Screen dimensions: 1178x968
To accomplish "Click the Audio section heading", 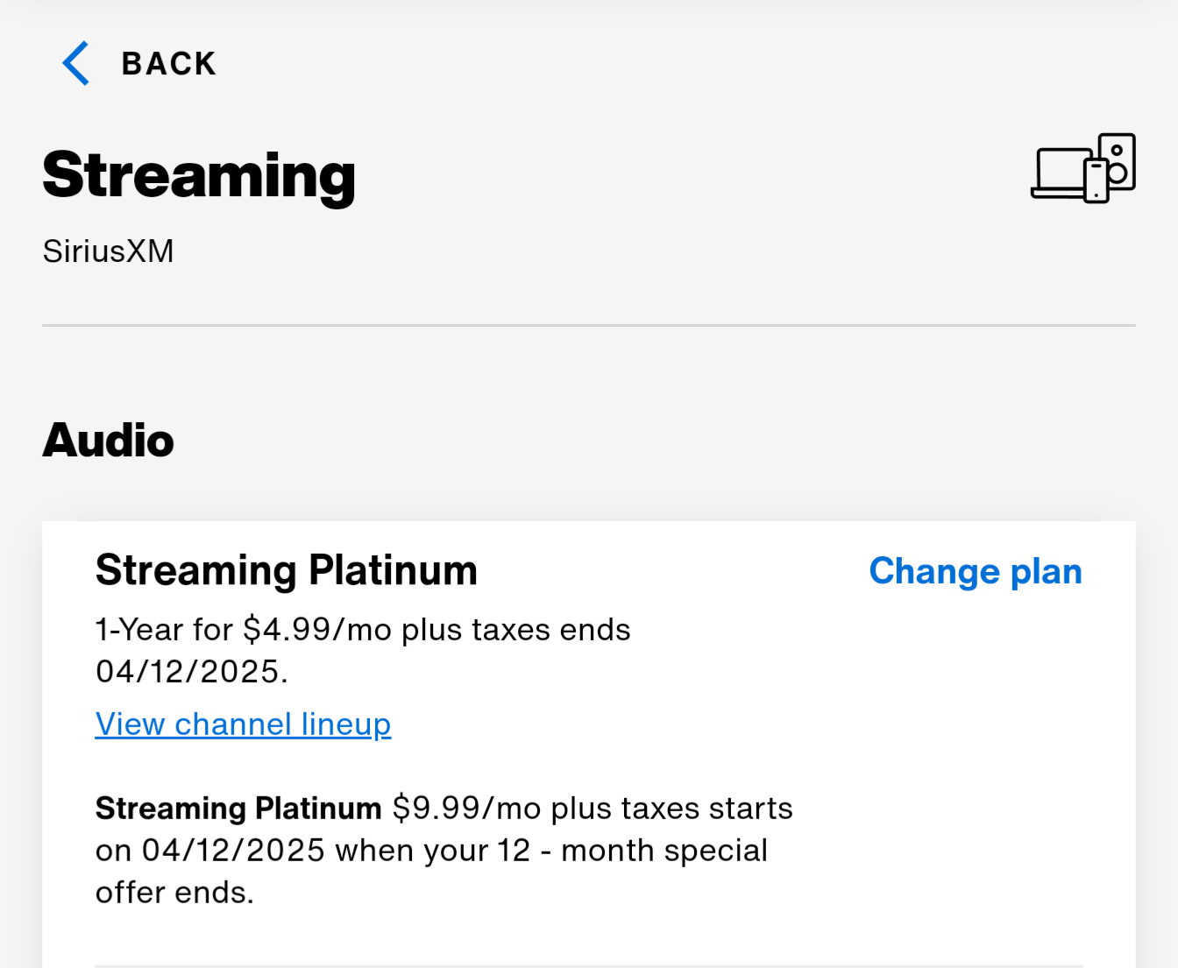I will pos(109,440).
